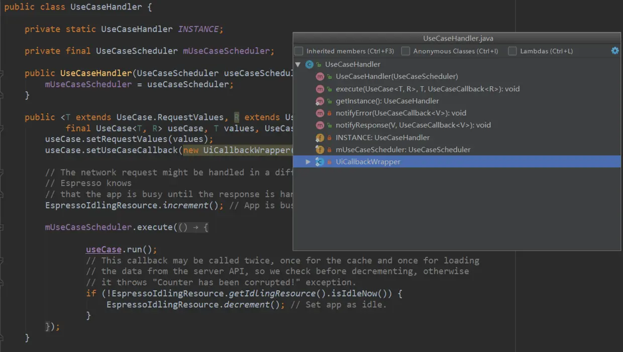Click the visibility lock icon on the INSTANCE row

coord(330,138)
